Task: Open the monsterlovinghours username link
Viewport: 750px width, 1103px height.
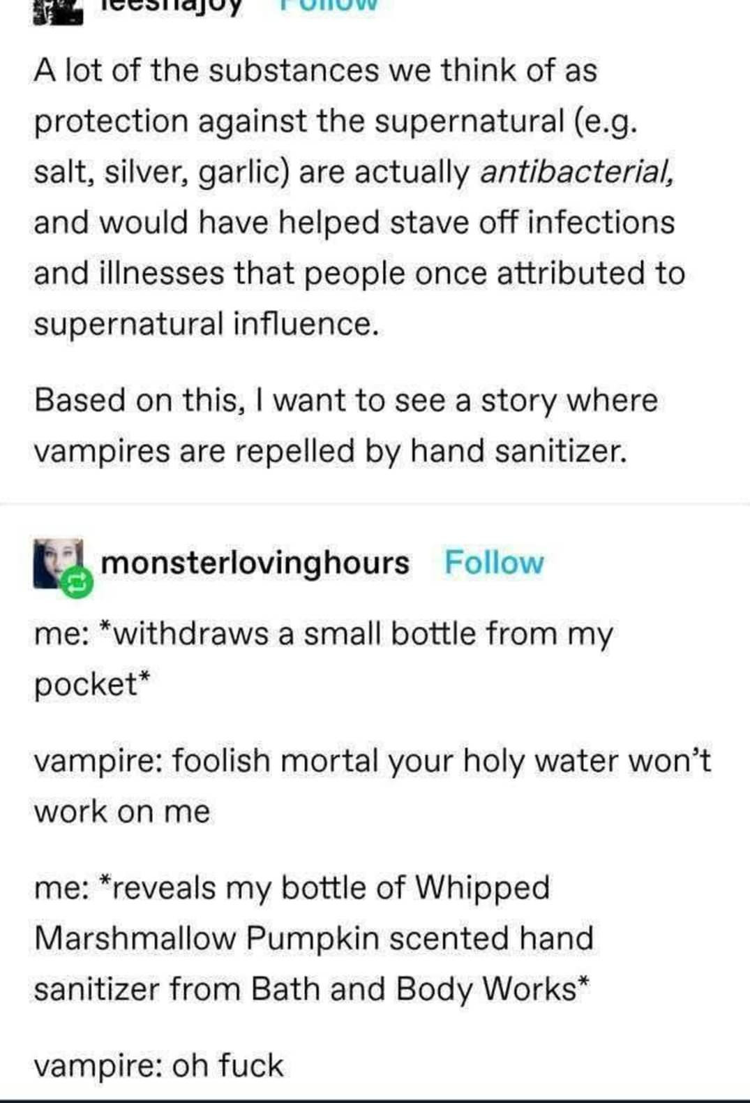Action: [255, 563]
